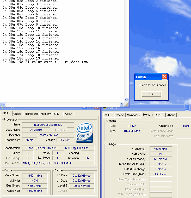Select the CPU tab in left CPU-Z
This screenshot has width=191, height=198.
click(5, 113)
